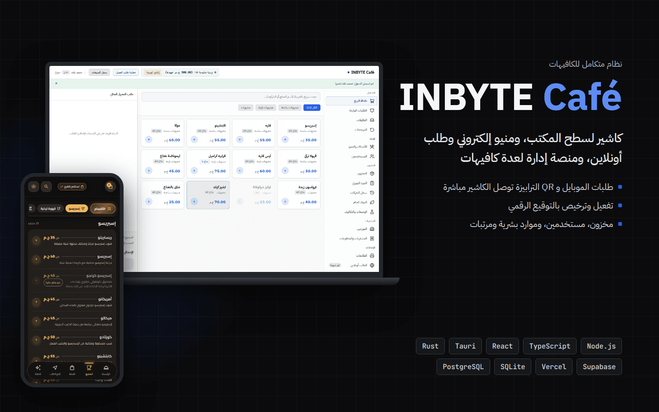Tap الرئيسية (home) in phone bottom navigation

tap(106, 370)
